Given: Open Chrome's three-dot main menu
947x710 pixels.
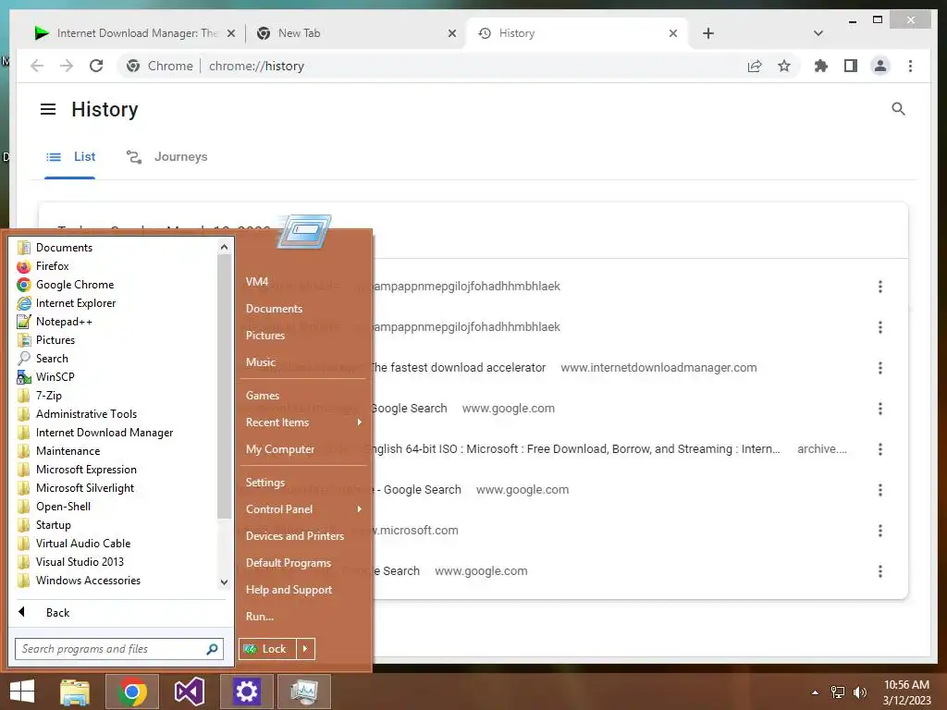Looking at the screenshot, I should point(910,66).
